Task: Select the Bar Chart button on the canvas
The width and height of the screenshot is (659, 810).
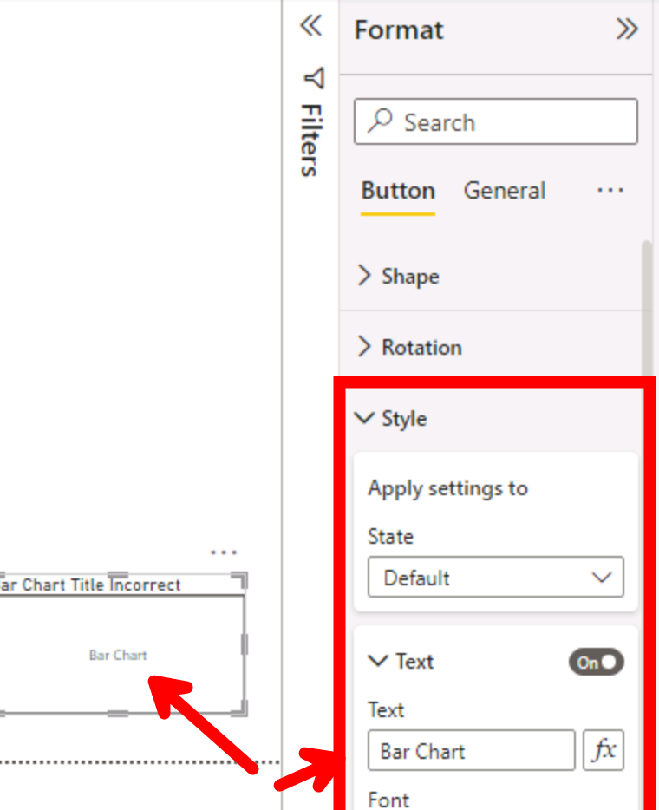Action: (x=118, y=656)
